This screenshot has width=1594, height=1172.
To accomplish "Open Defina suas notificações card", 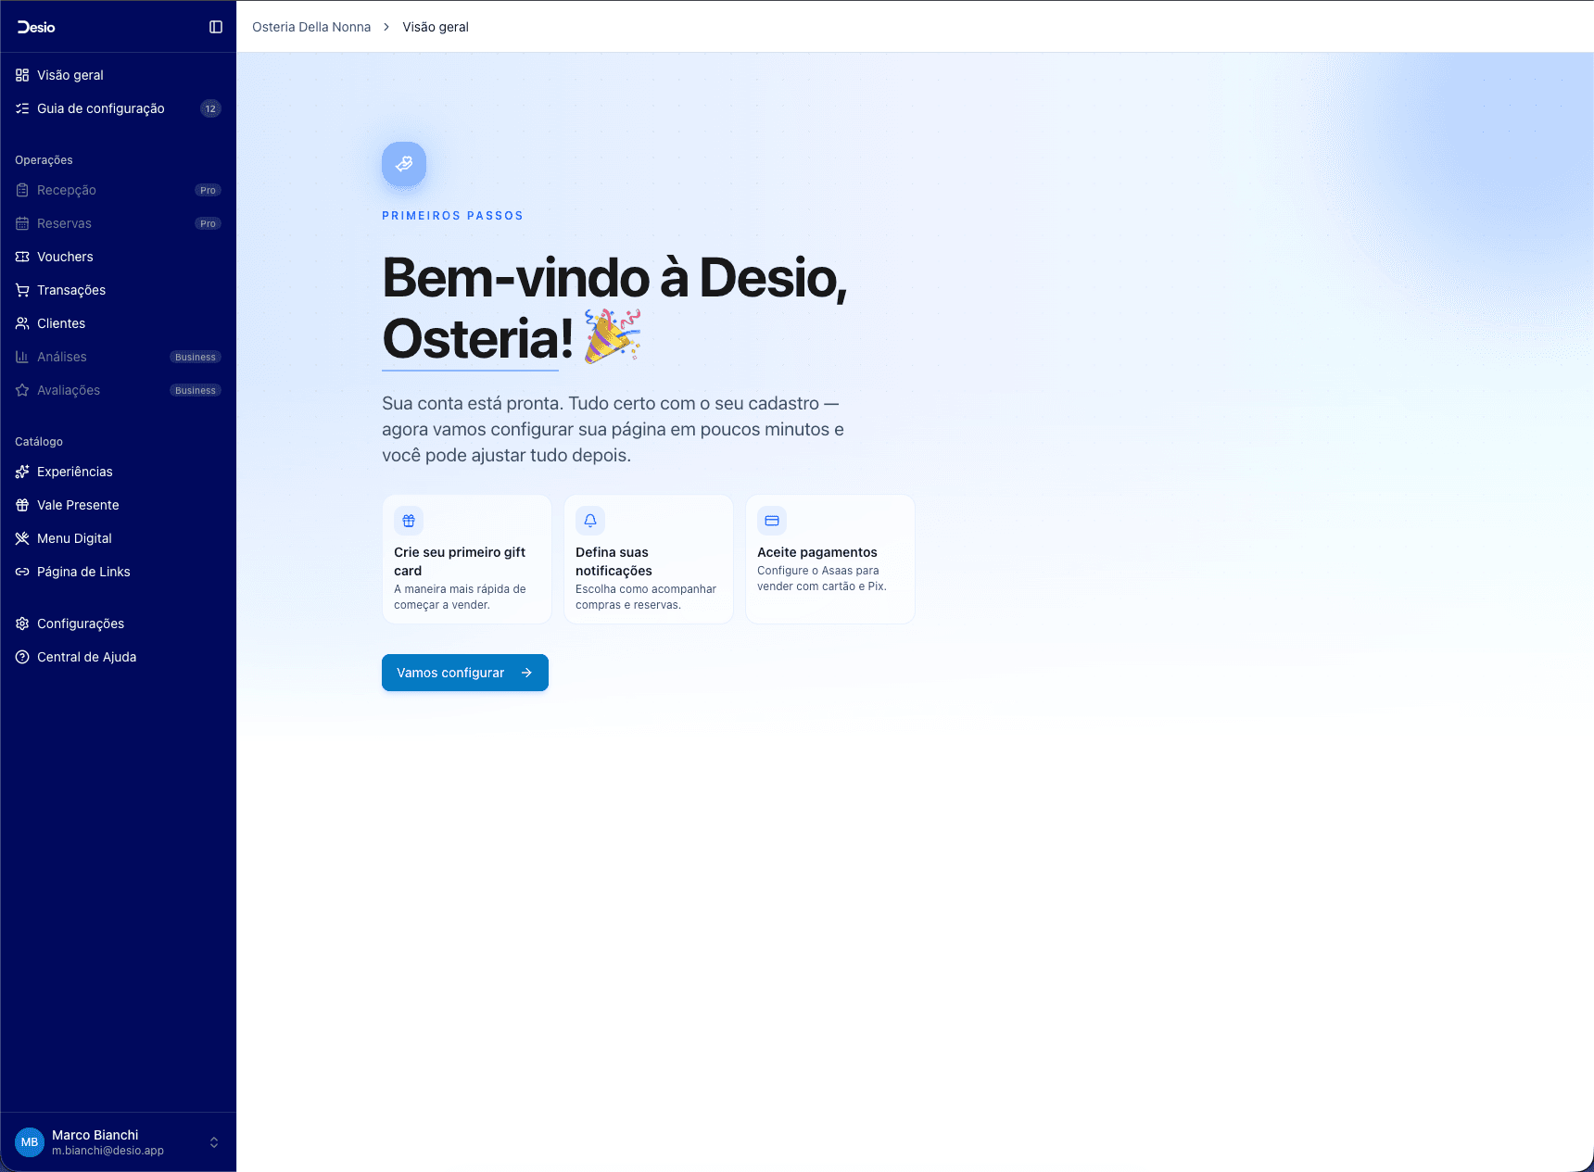I will pos(649,559).
